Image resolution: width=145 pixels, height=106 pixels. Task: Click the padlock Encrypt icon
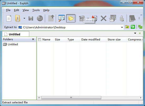click(122, 18)
